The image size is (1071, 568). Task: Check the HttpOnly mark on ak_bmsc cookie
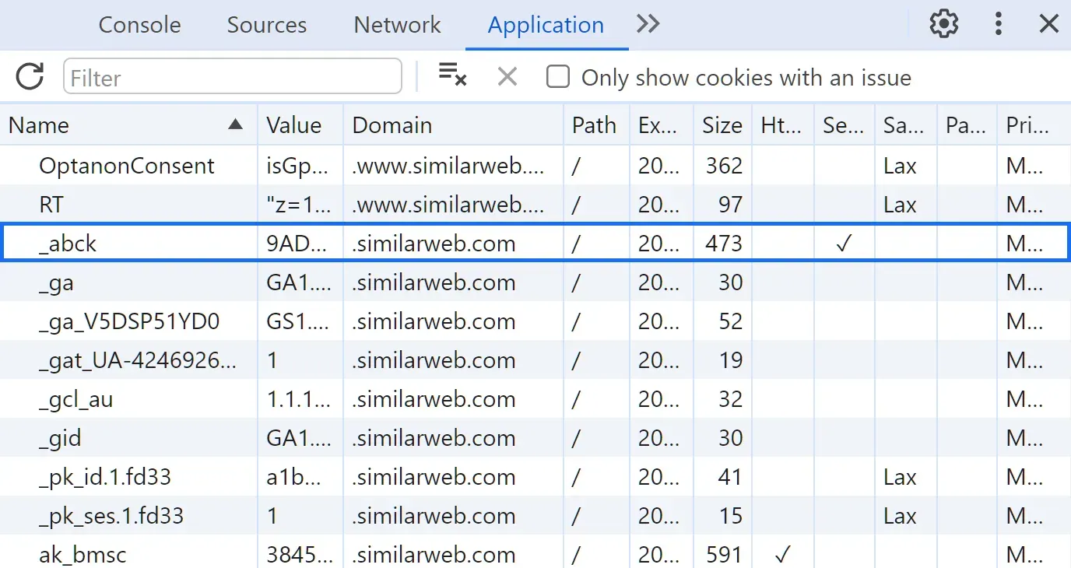point(781,554)
